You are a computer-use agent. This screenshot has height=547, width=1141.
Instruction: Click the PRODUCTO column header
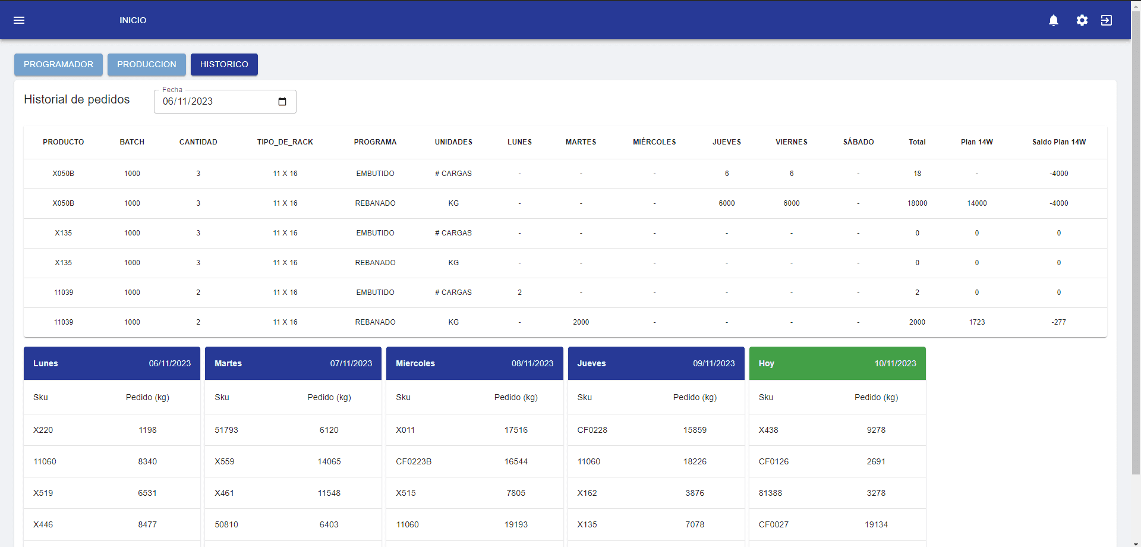coord(64,142)
